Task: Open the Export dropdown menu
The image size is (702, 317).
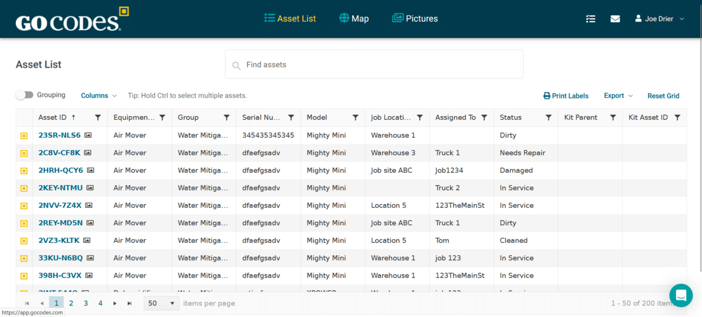Action: [x=618, y=96]
